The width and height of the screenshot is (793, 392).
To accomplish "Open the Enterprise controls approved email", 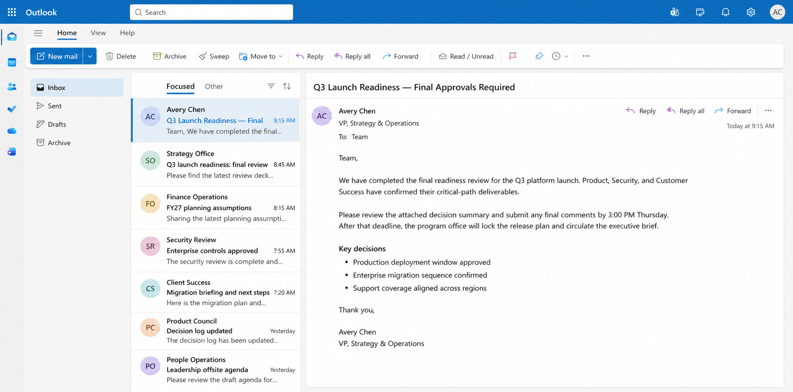I will 216,251.
